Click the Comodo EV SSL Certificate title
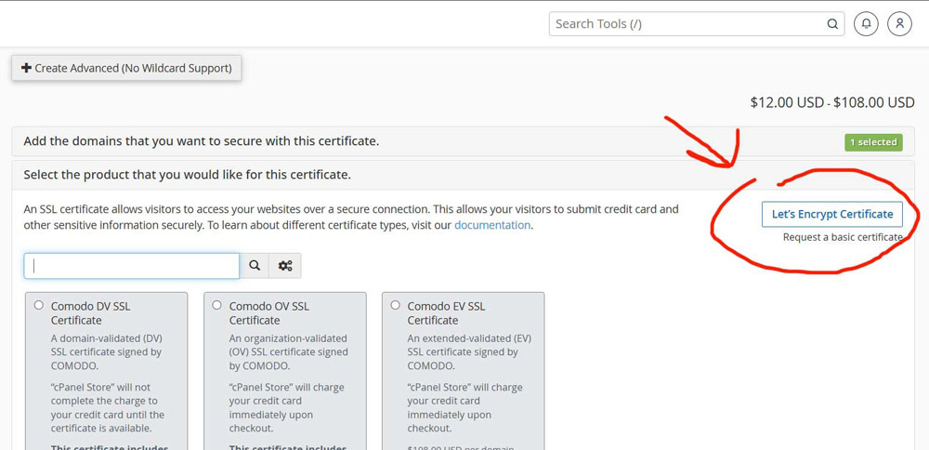 [446, 313]
